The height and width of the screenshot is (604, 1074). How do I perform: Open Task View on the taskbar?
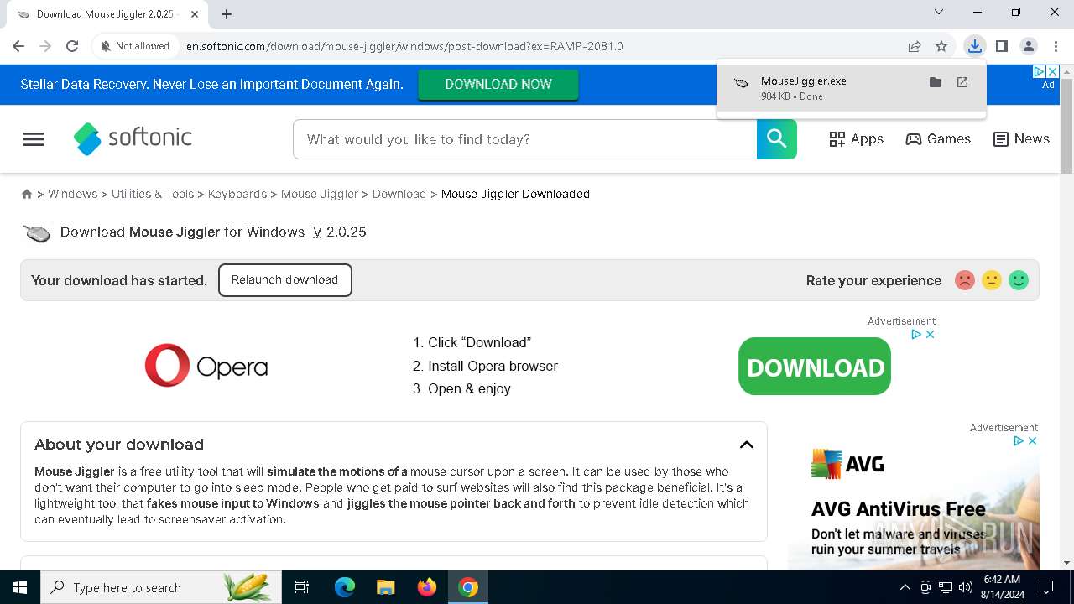click(302, 587)
